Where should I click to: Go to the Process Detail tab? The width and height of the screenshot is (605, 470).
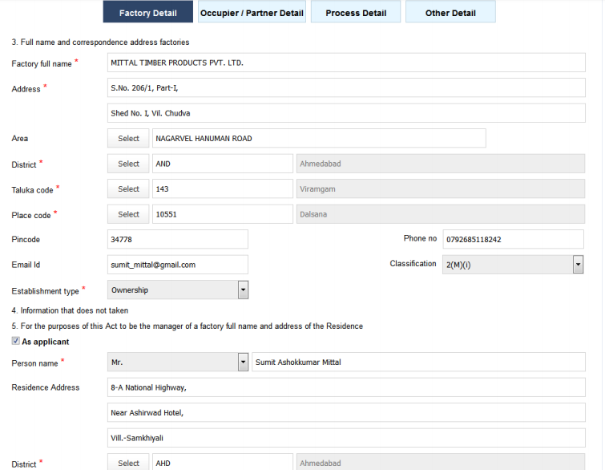coord(356,13)
